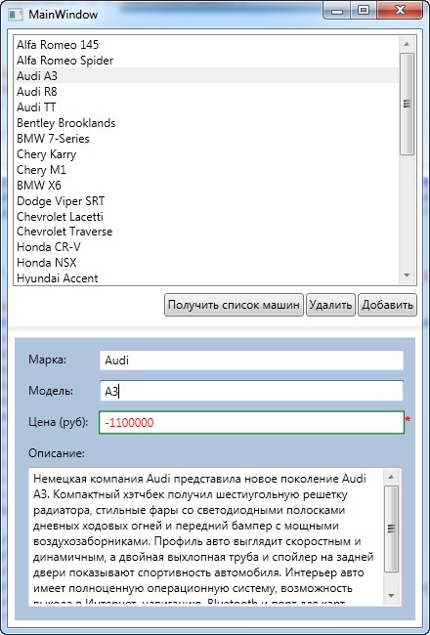Click Chevrolet Lacetti list row

(x=206, y=216)
